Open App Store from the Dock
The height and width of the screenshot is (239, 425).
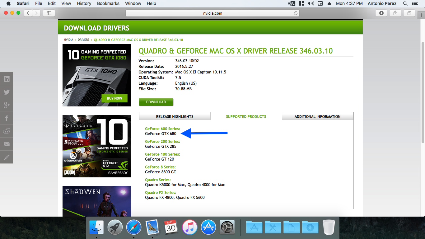[208, 227]
